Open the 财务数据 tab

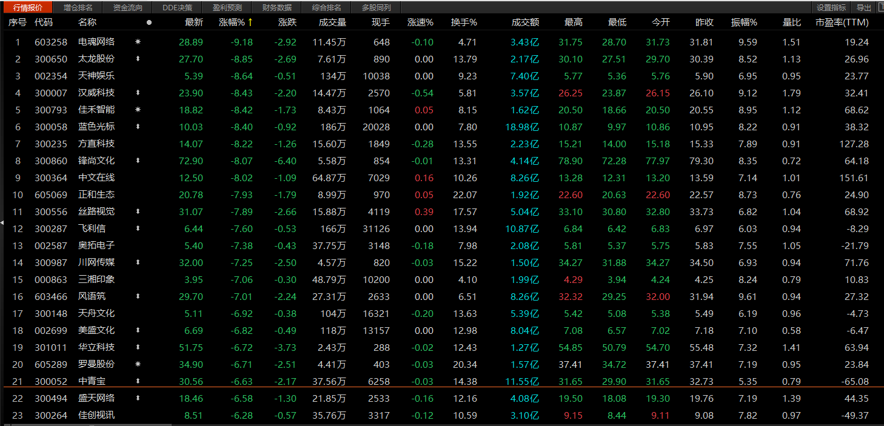tap(277, 8)
